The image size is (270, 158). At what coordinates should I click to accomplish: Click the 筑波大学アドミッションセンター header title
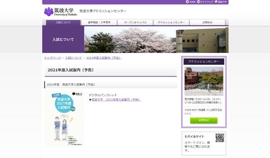click(103, 11)
